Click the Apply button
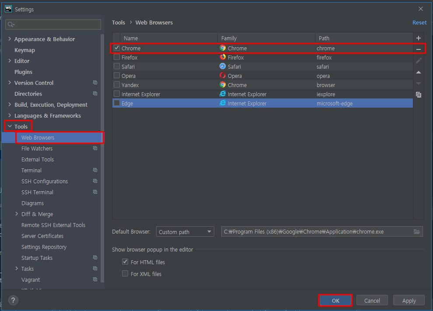Image resolution: width=433 pixels, height=311 pixels. (409, 301)
